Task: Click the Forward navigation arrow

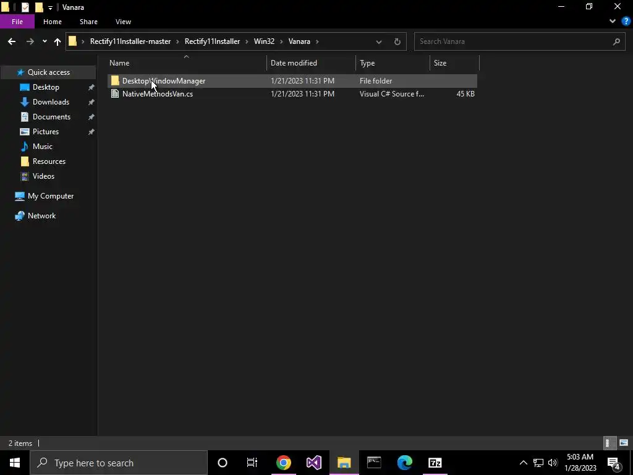Action: (30, 41)
